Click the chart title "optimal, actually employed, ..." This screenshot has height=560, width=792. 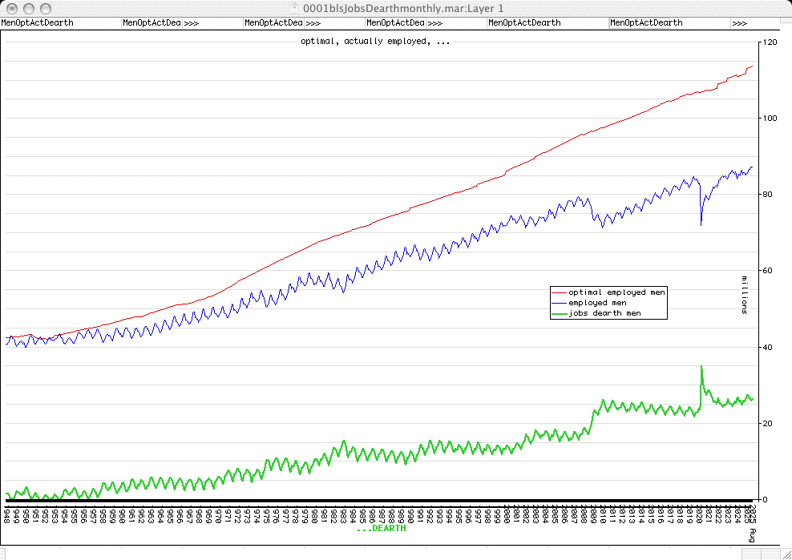click(x=374, y=41)
